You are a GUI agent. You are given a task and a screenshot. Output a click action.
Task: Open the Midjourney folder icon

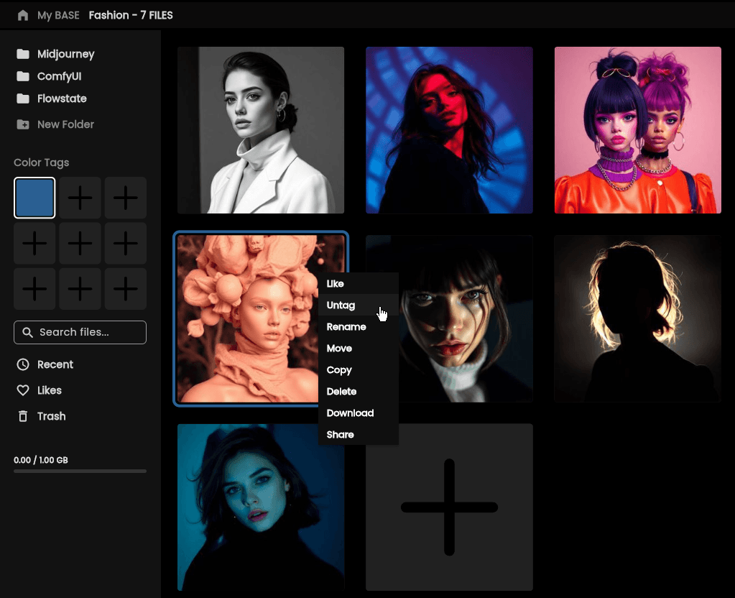tap(23, 54)
